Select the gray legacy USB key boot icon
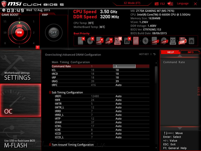The image size is (201, 151). [173, 41]
